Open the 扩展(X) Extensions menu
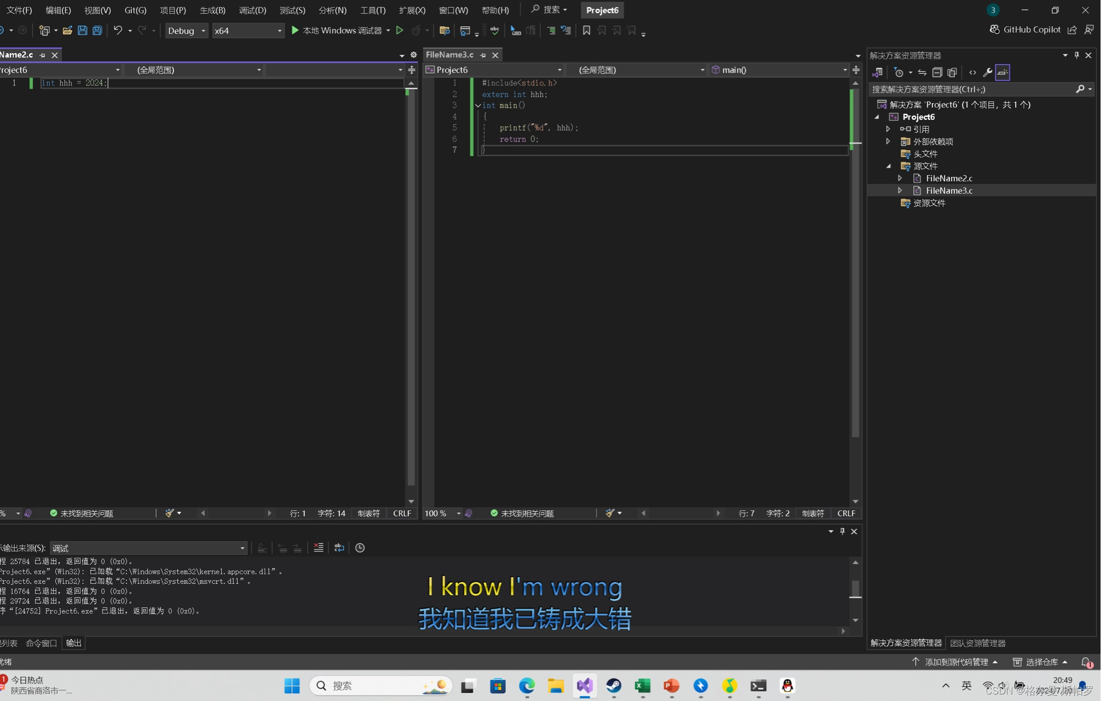Image resolution: width=1101 pixels, height=701 pixels. tap(412, 10)
